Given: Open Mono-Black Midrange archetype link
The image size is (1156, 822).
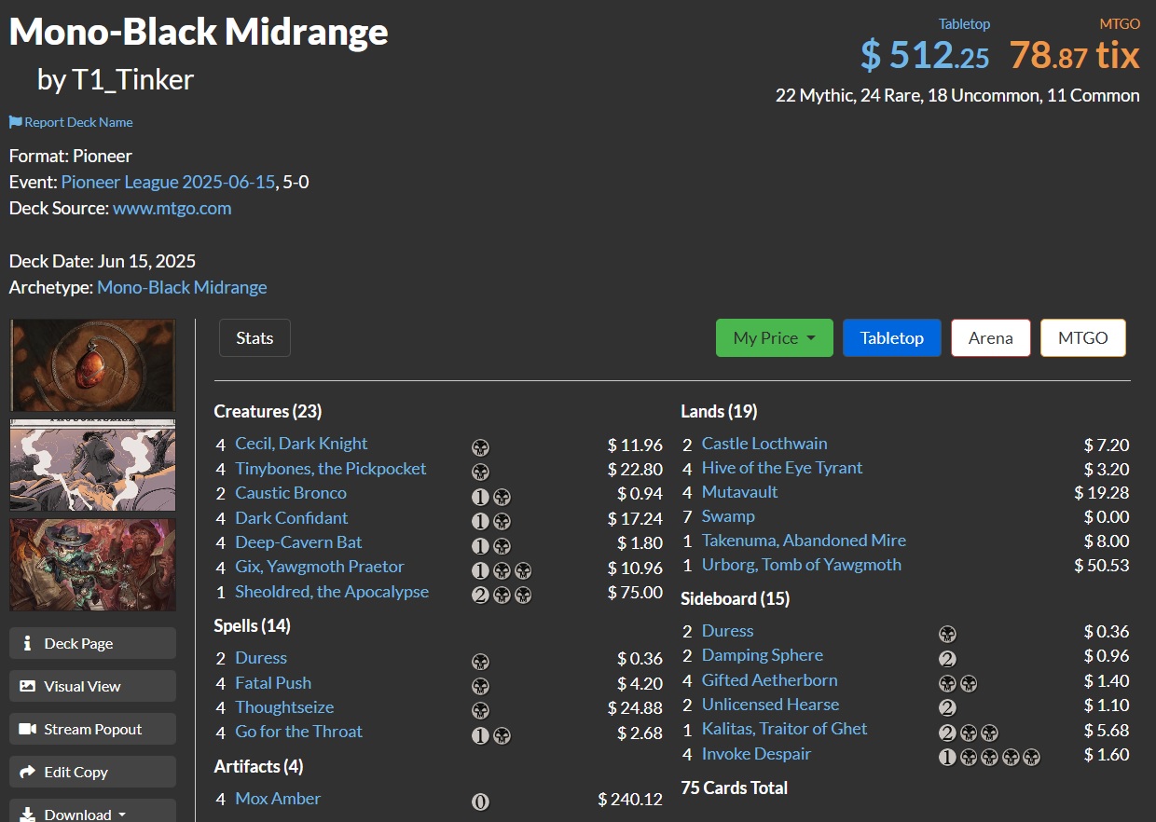Looking at the screenshot, I should [182, 287].
